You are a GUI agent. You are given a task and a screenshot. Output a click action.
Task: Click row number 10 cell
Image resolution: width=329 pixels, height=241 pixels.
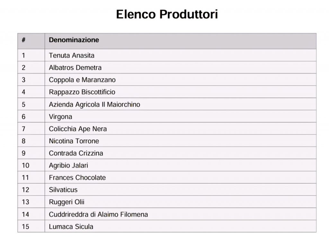pyautogui.click(x=31, y=165)
